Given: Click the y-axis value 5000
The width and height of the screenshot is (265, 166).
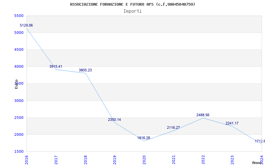Looking at the screenshot, I should [19, 33].
